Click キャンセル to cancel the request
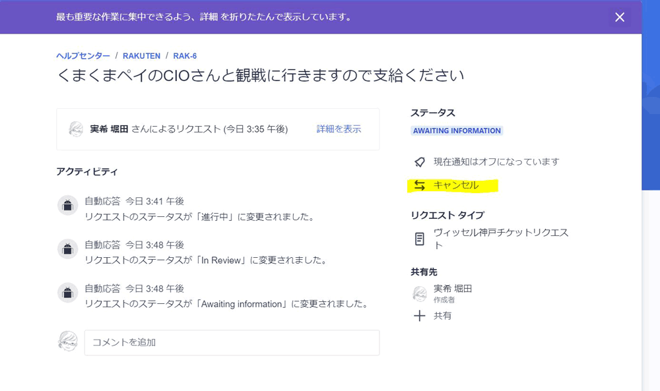The width and height of the screenshot is (660, 391). pos(456,185)
